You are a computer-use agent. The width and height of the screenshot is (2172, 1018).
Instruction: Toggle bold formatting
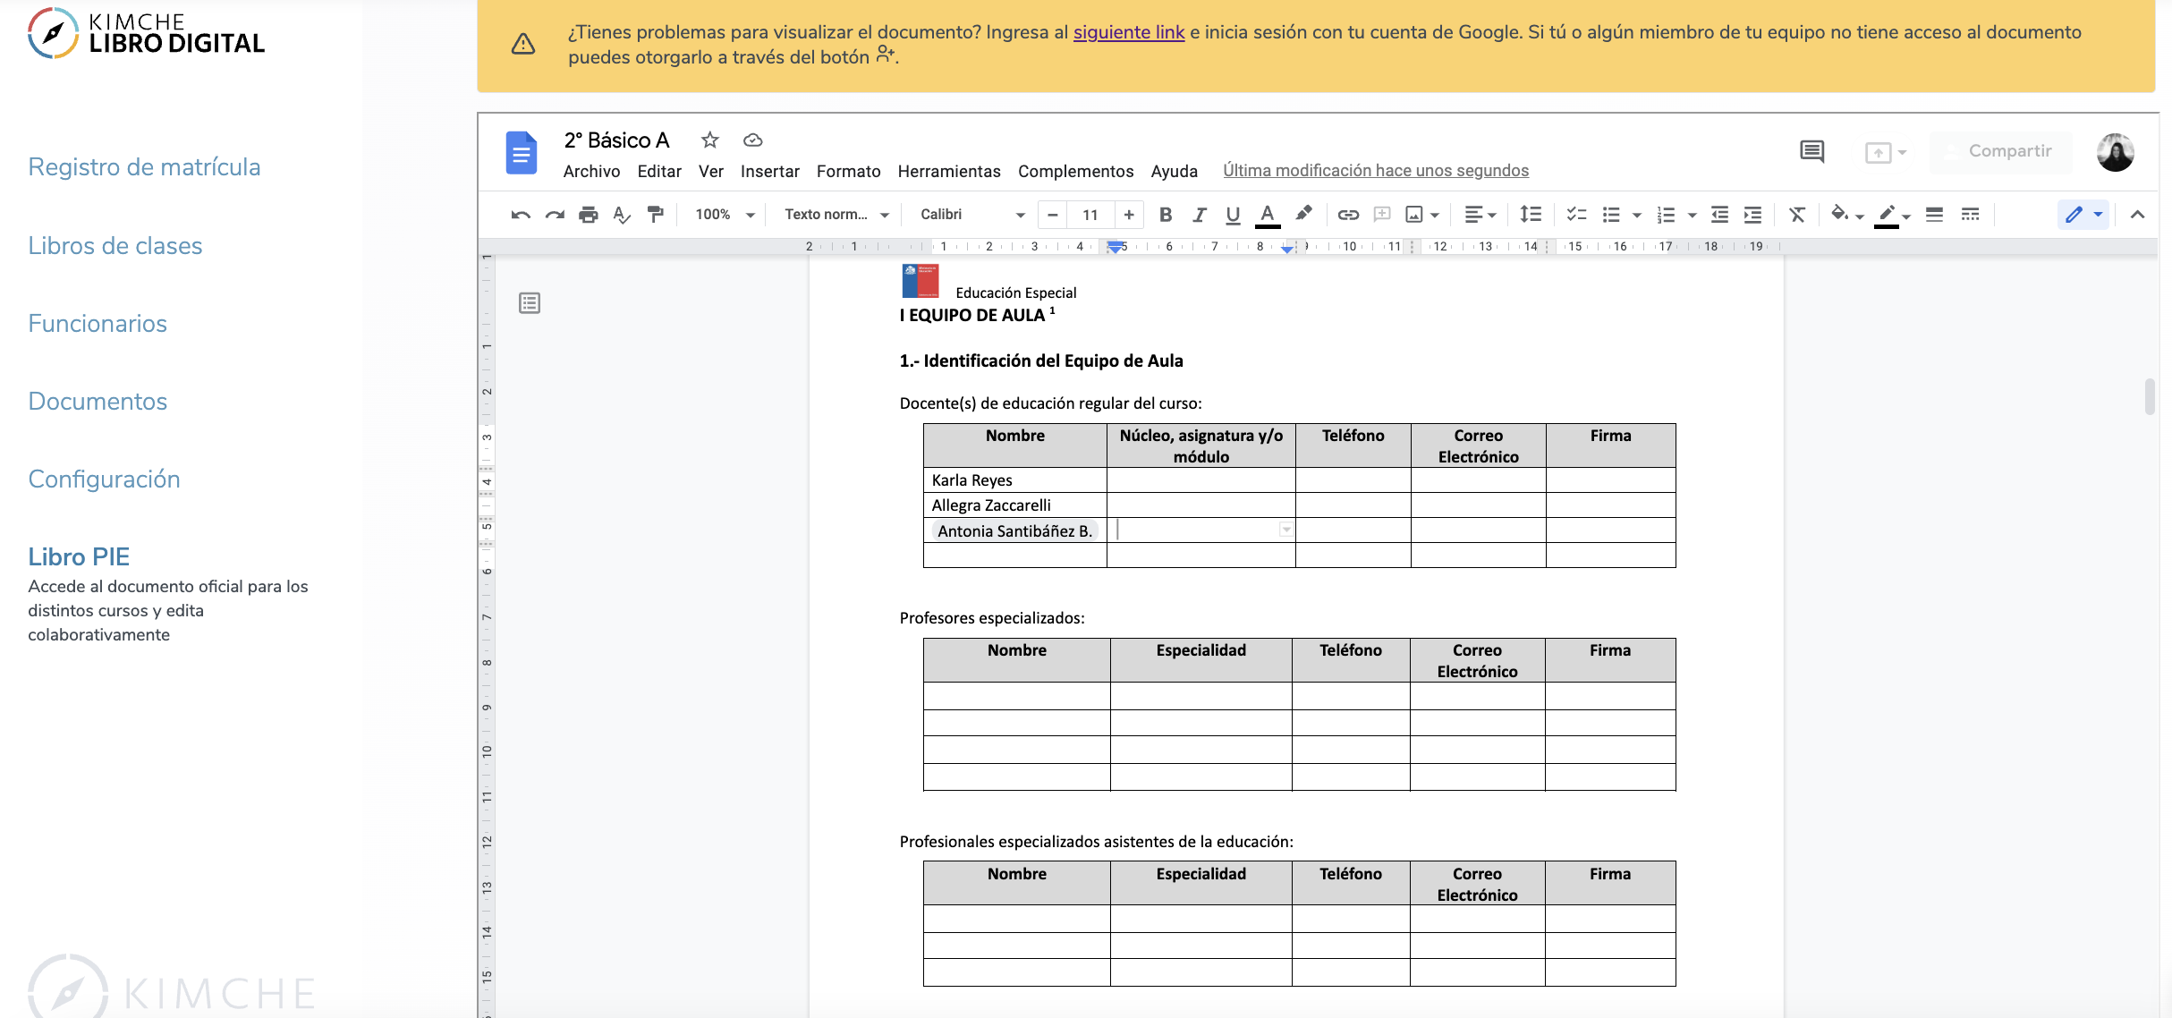[x=1165, y=215]
